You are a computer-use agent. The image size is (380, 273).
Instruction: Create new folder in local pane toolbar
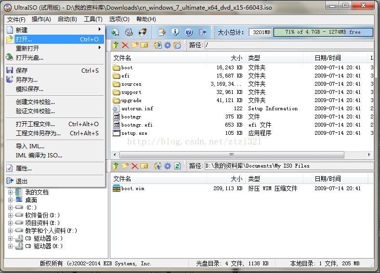[x=125, y=166]
